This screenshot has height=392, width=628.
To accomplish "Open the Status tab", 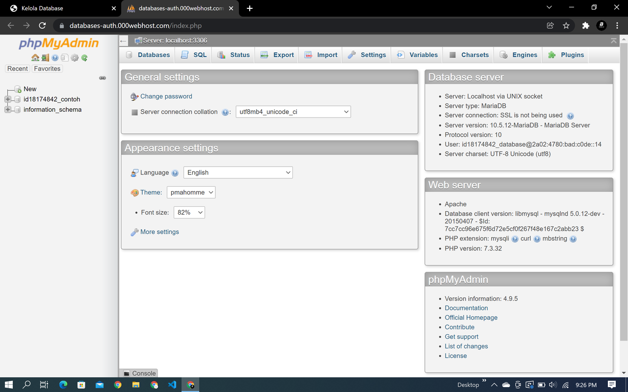I will pos(234,55).
